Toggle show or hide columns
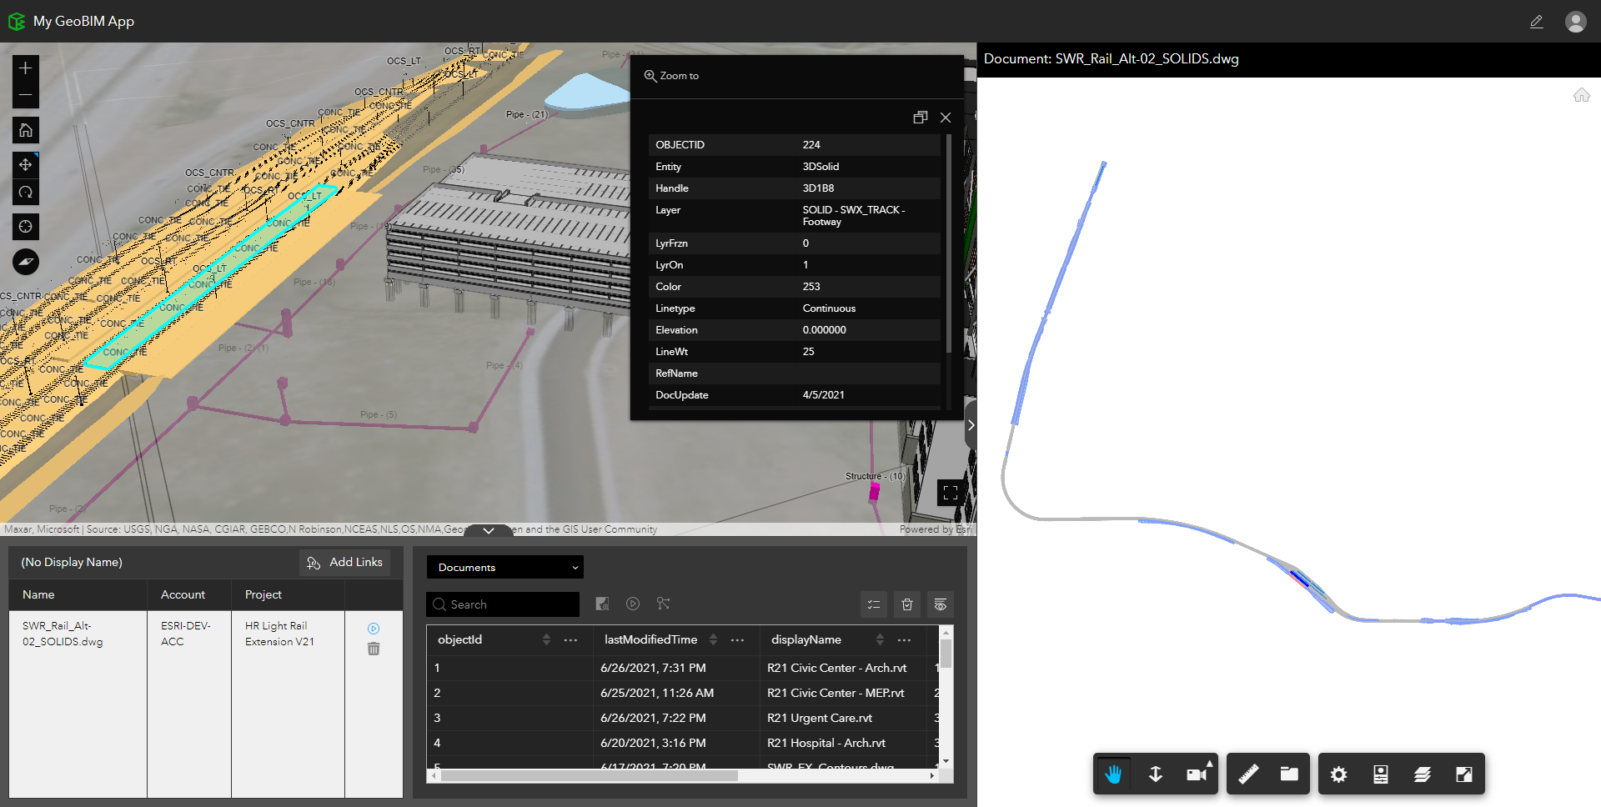This screenshot has width=1601, height=807. tap(941, 604)
